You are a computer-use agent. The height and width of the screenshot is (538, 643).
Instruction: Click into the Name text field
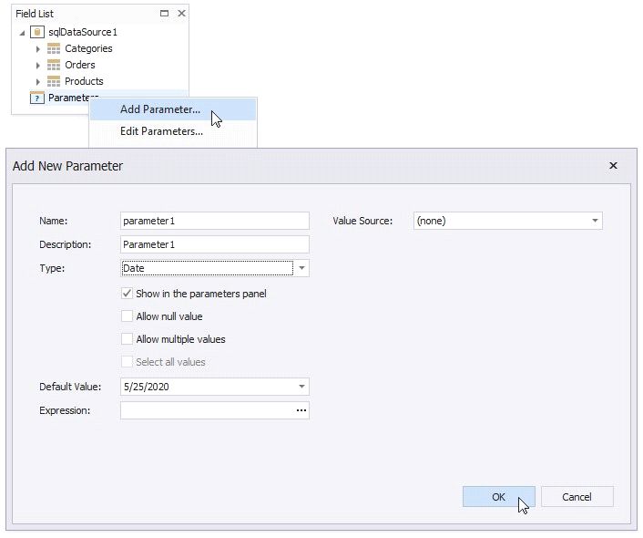[214, 221]
